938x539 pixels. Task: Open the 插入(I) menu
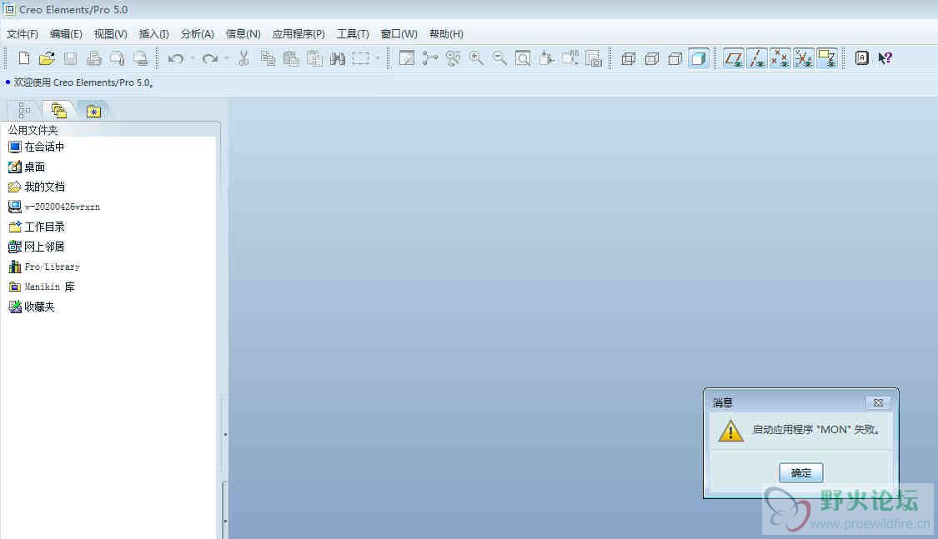[153, 34]
